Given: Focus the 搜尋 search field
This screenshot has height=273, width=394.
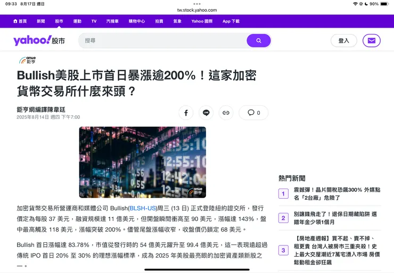Looking at the screenshot, I should click(162, 40).
